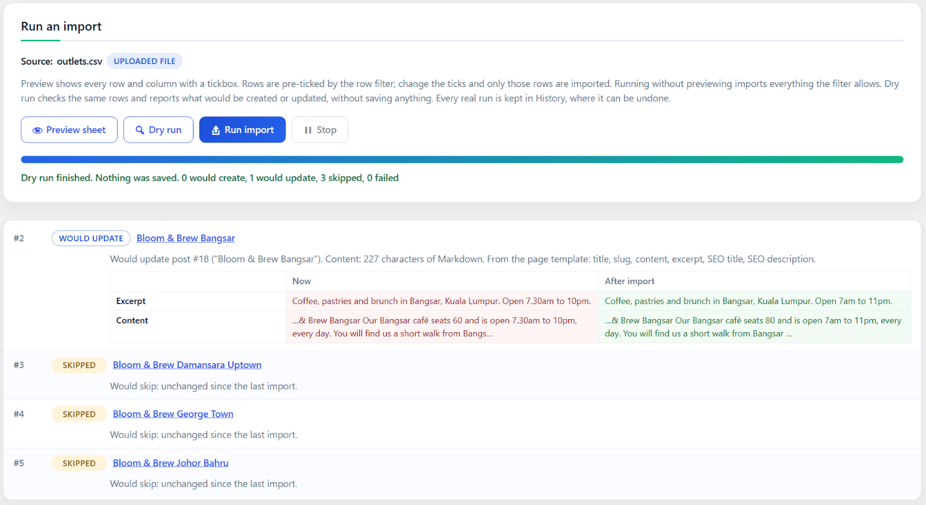Click 'Would skip' text under Damansara Uptown
Image resolution: width=926 pixels, height=505 pixels.
[x=203, y=386]
